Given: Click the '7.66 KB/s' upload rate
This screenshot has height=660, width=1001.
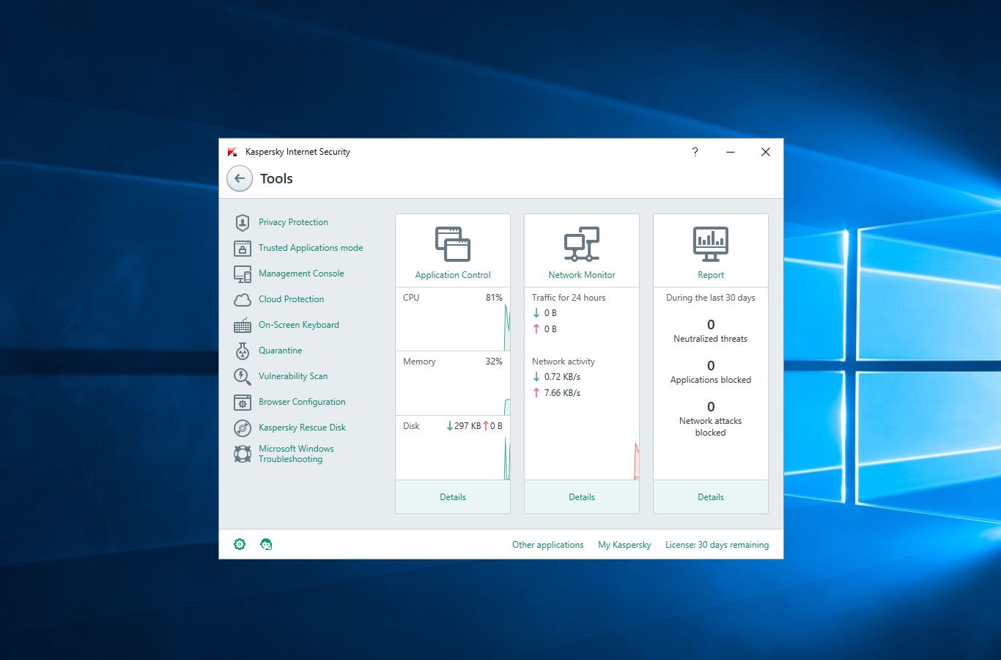Looking at the screenshot, I should tap(562, 393).
